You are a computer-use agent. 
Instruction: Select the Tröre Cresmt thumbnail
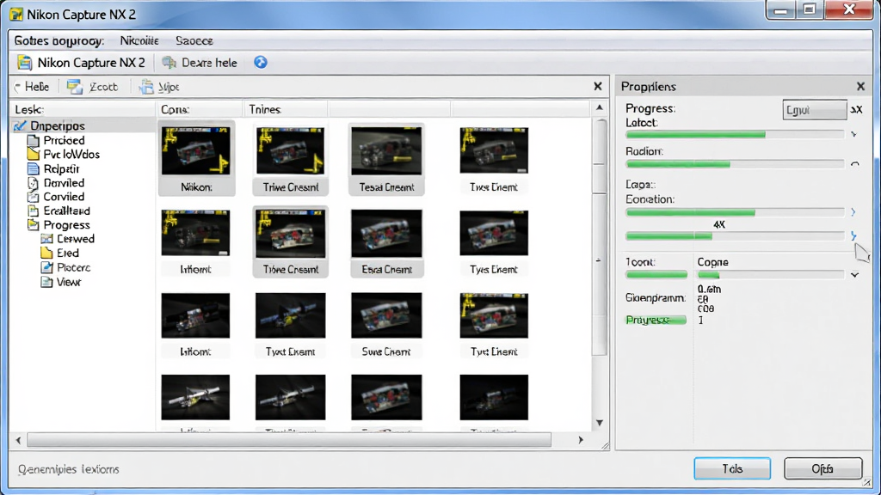[x=290, y=241]
